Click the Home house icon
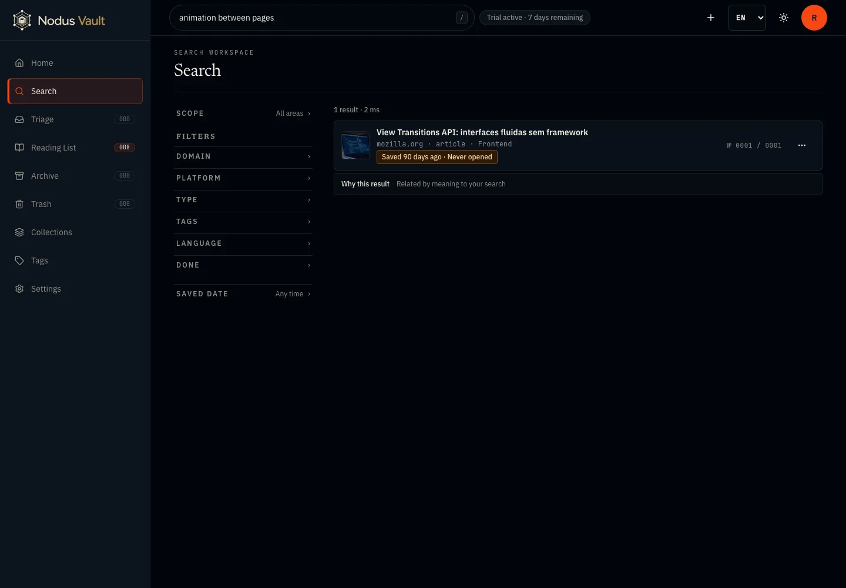The width and height of the screenshot is (846, 588). pos(19,63)
